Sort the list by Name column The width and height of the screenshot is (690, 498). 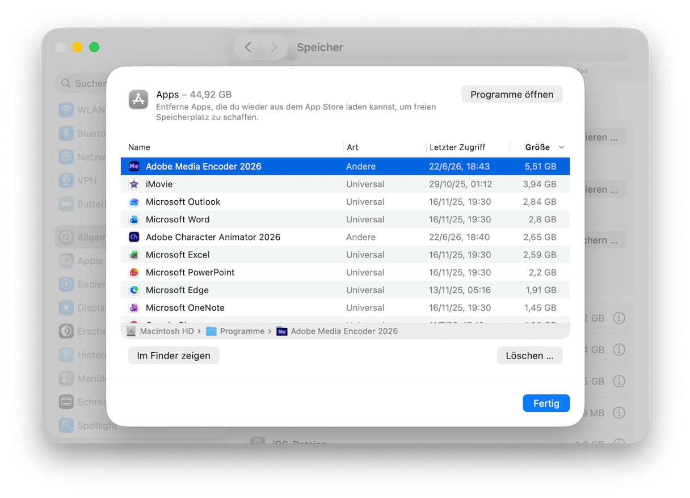(139, 147)
